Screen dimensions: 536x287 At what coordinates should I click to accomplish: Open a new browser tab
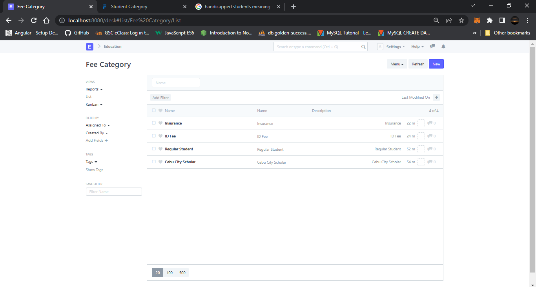point(294,7)
